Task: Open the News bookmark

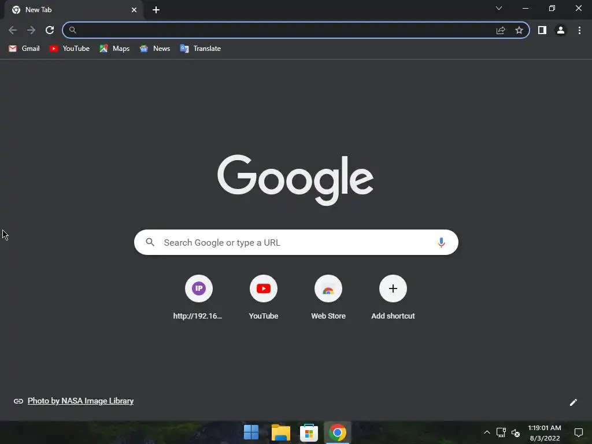Action: click(x=155, y=49)
